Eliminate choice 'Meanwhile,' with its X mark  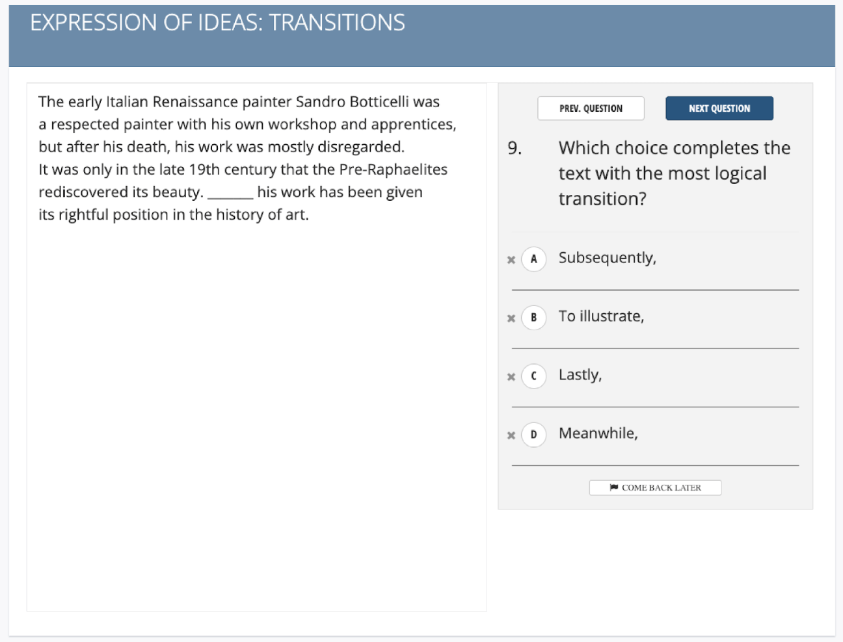[x=511, y=435]
